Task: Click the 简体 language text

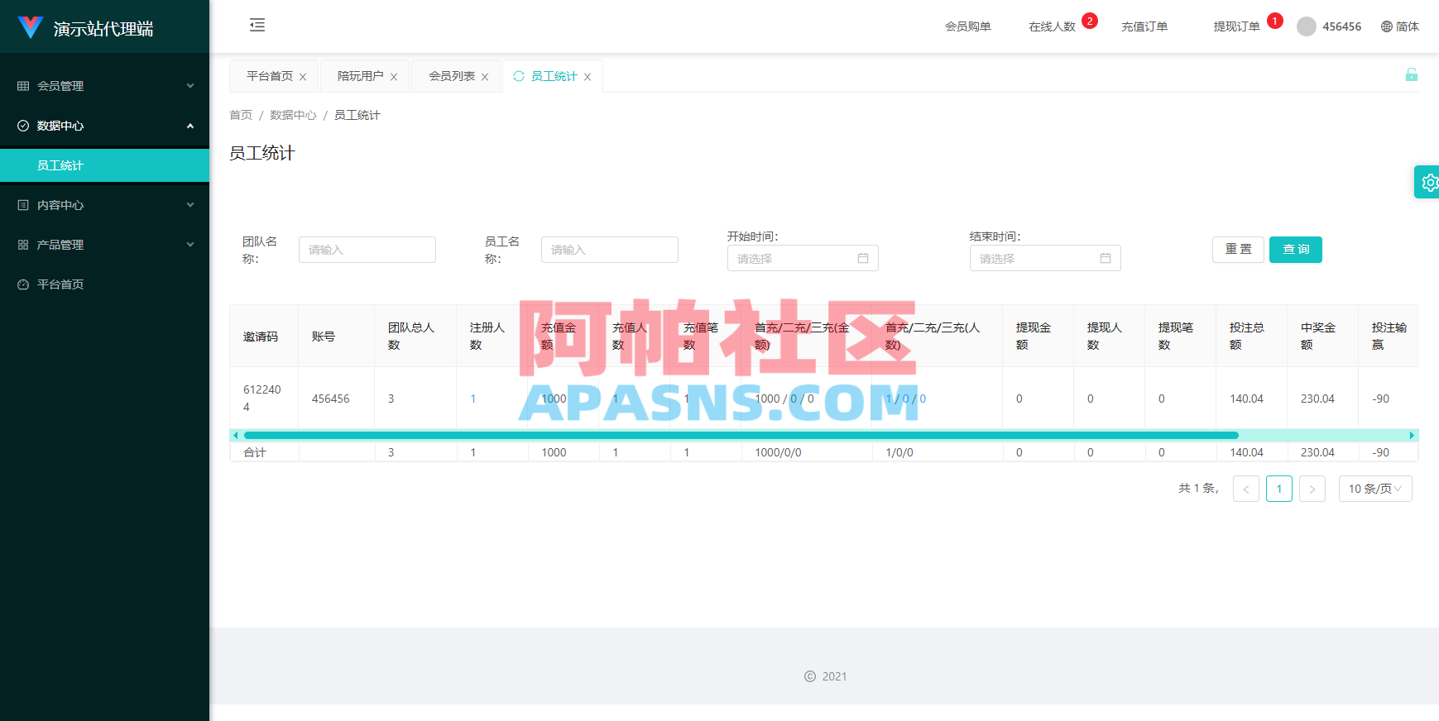Action: coord(1407,26)
